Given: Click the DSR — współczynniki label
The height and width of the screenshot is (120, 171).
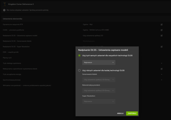Looking at the screenshot, I should (11, 52).
